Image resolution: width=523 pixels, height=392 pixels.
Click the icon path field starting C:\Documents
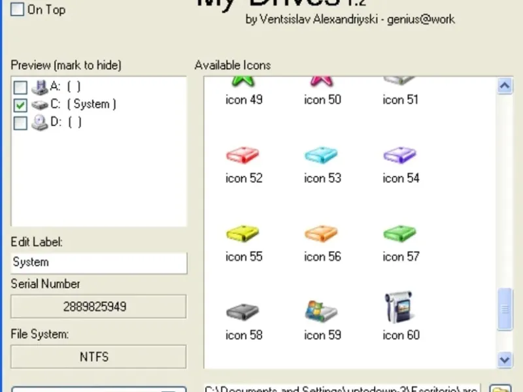343,388
